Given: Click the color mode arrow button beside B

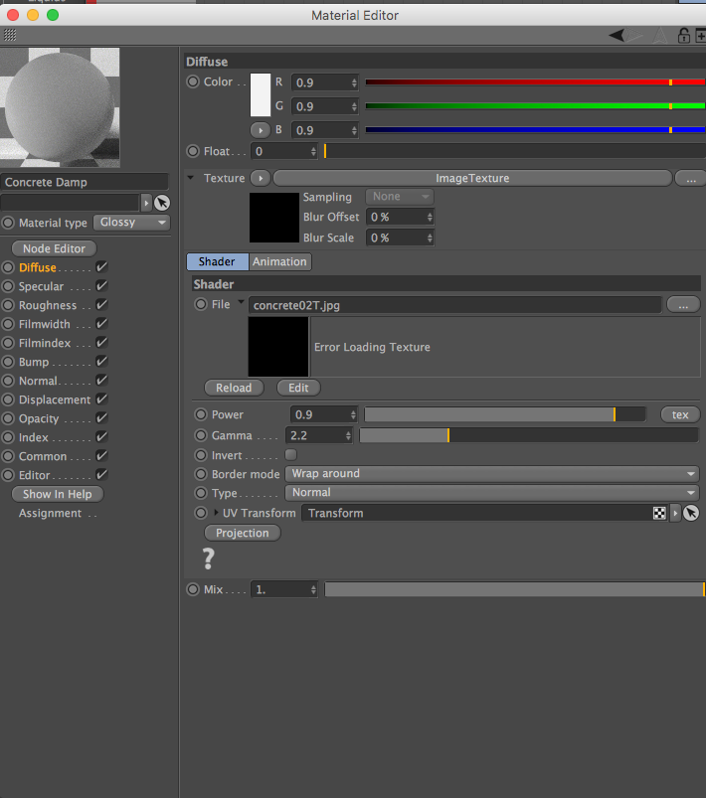Looking at the screenshot, I should pyautogui.click(x=261, y=130).
